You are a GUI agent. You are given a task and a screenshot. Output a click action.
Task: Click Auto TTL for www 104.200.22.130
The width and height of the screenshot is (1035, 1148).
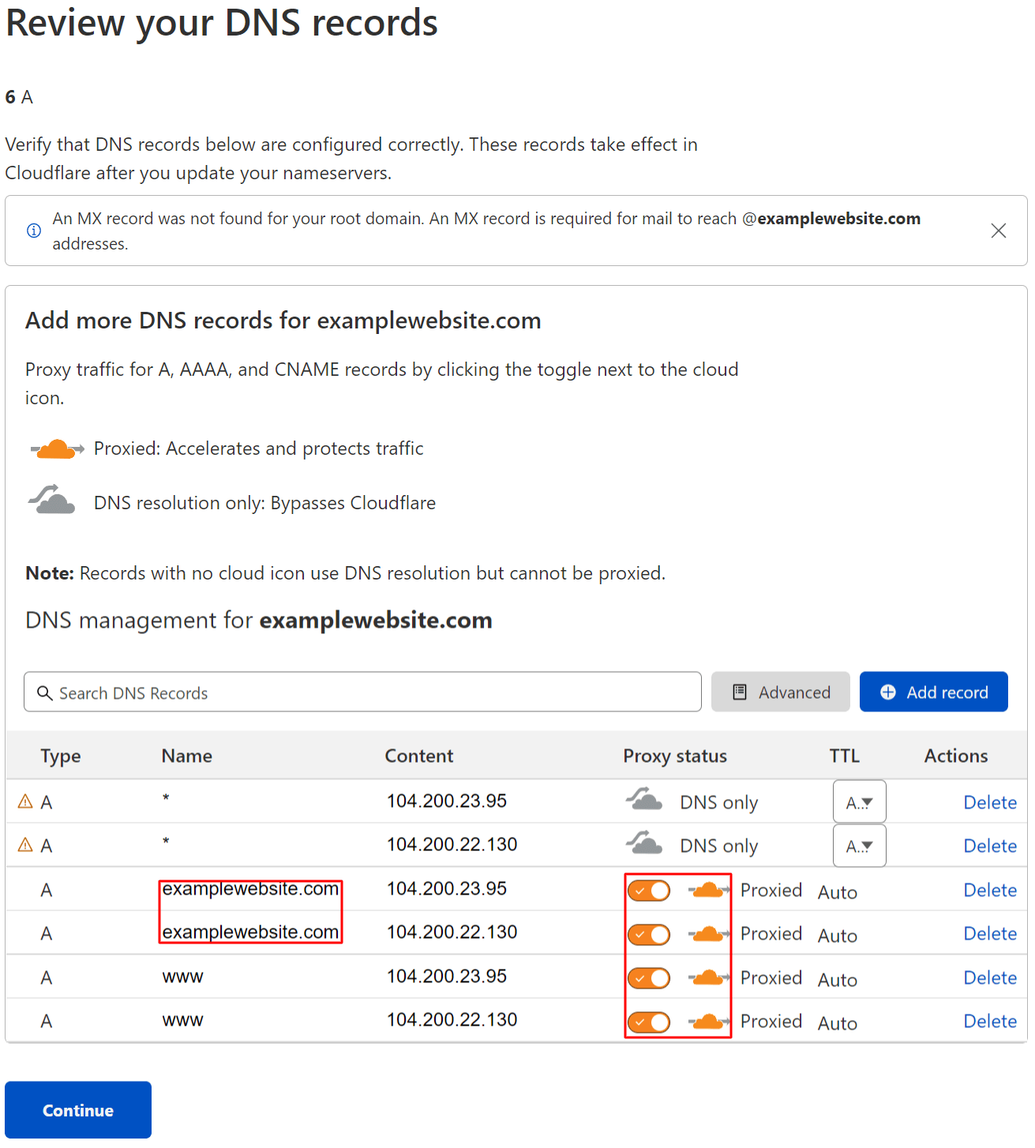[x=838, y=1023]
